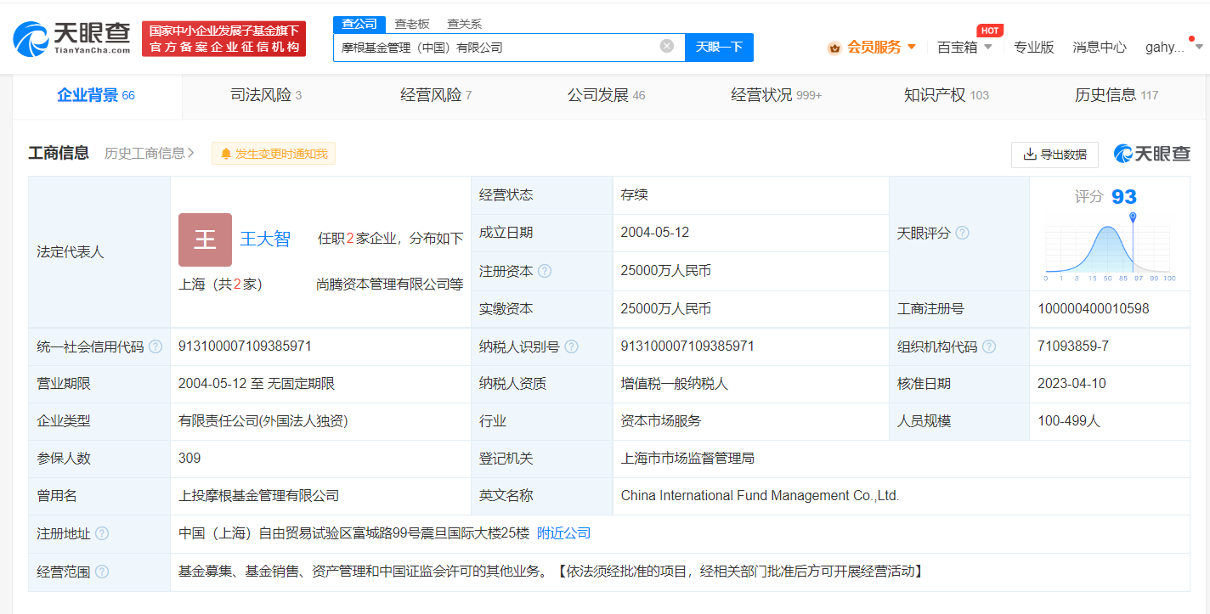
Task: Open the 经营风险 tab
Action: (x=436, y=95)
